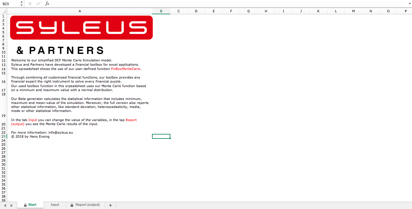Screen dimensions: 412x209
Task: Click the add new sheet plus icon
Action: point(111,205)
